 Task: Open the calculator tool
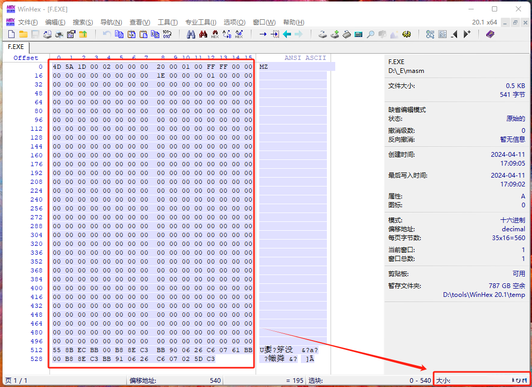(357, 34)
